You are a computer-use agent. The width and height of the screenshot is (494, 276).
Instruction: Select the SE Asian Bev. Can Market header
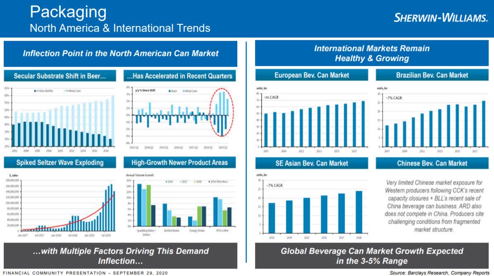[x=312, y=163]
